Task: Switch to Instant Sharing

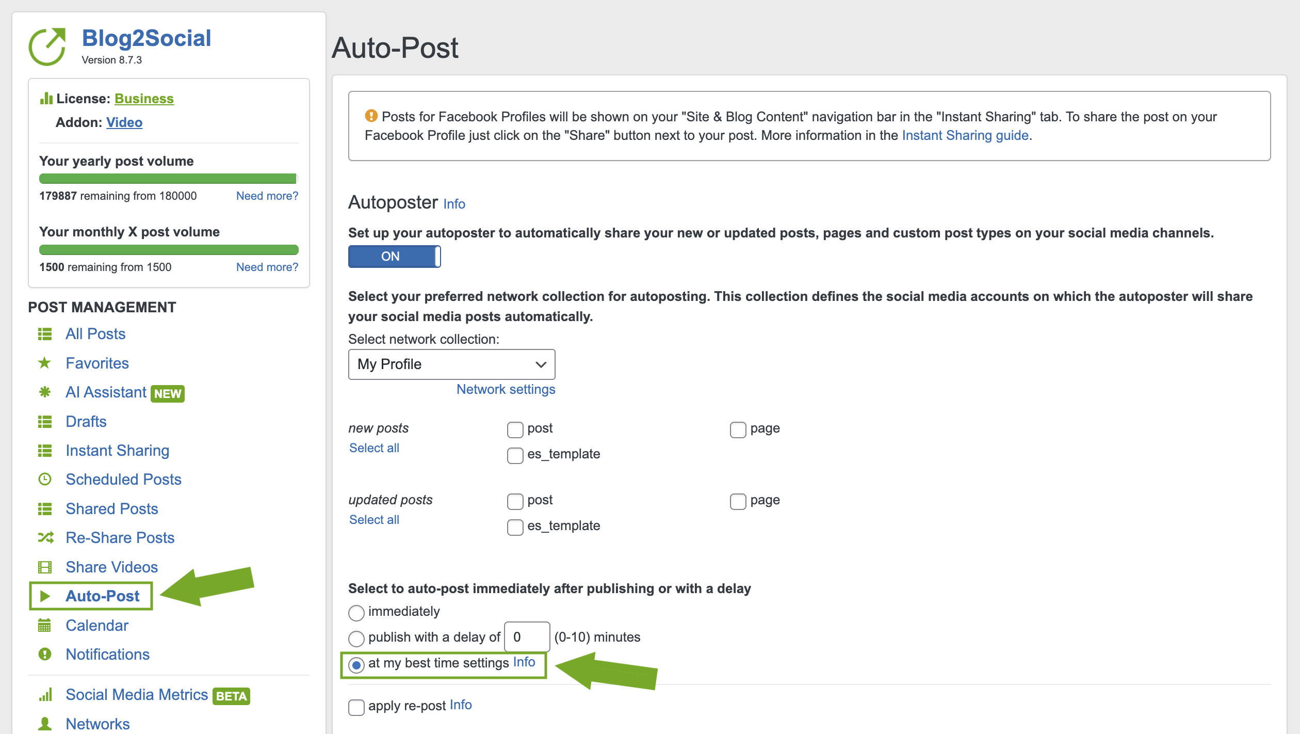Action: point(117,450)
